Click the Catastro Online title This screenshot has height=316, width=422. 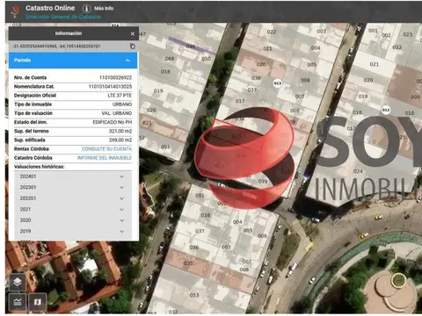(50, 8)
